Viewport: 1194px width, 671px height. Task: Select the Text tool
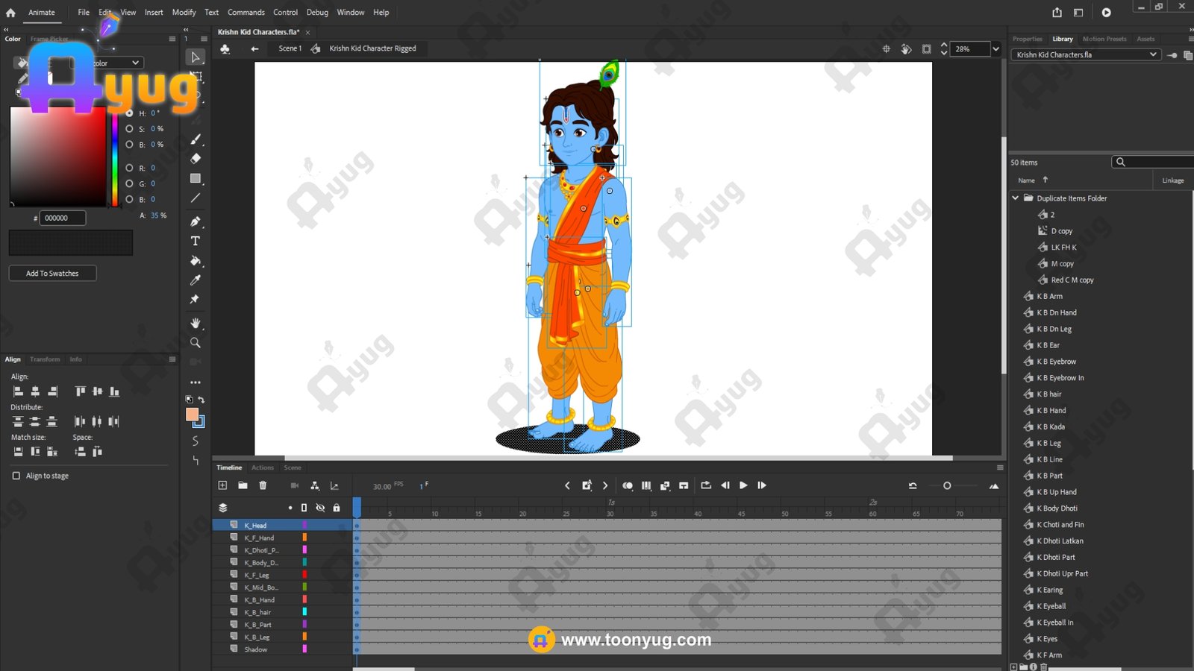[x=196, y=241]
